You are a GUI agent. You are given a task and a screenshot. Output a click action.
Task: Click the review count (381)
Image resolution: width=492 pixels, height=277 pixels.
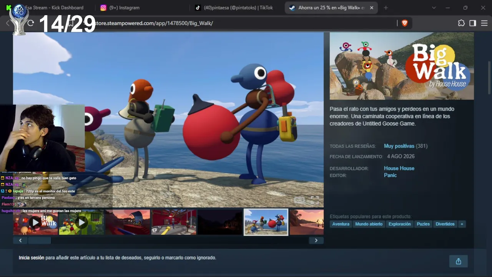(422, 146)
